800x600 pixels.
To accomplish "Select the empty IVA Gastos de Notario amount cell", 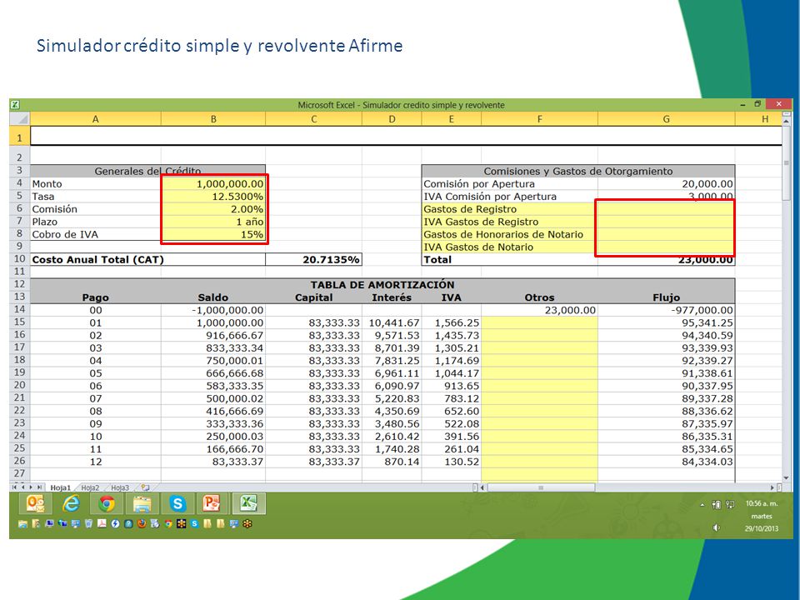I will point(667,247).
